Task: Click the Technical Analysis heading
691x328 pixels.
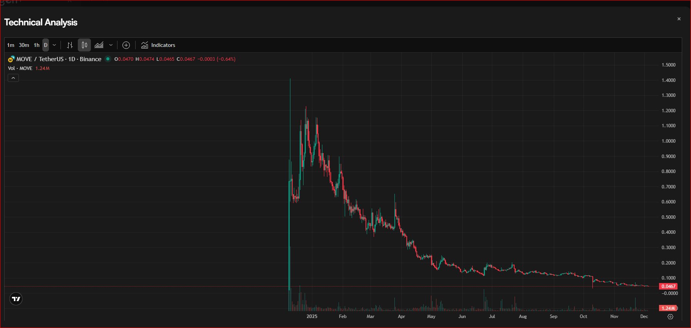Action: [x=41, y=22]
